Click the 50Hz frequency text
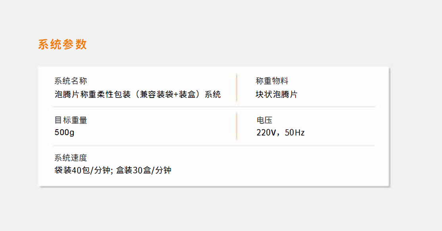The height and width of the screenshot is (231, 442). tap(294, 132)
